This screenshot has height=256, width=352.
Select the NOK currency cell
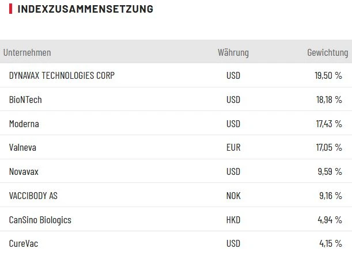coord(233,196)
